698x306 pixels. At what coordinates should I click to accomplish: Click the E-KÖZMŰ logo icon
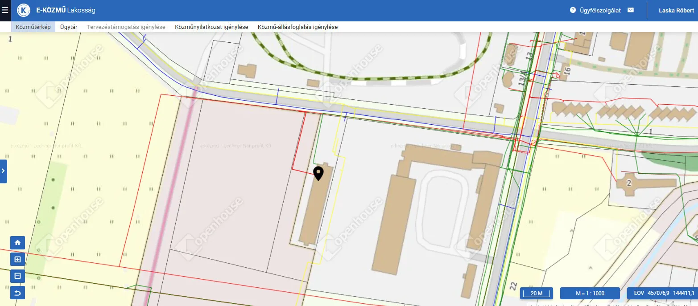(x=24, y=10)
